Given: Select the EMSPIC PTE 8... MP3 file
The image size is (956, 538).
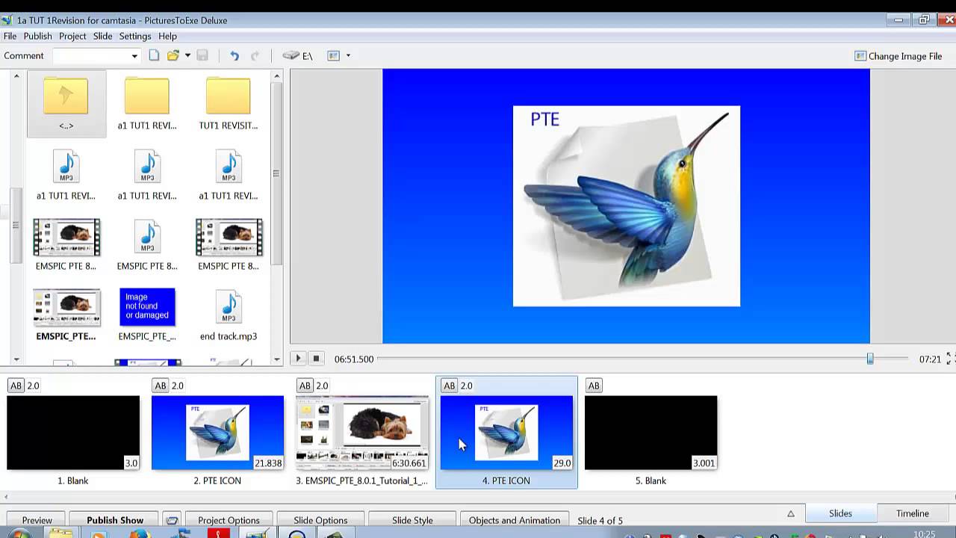Looking at the screenshot, I should tap(147, 244).
